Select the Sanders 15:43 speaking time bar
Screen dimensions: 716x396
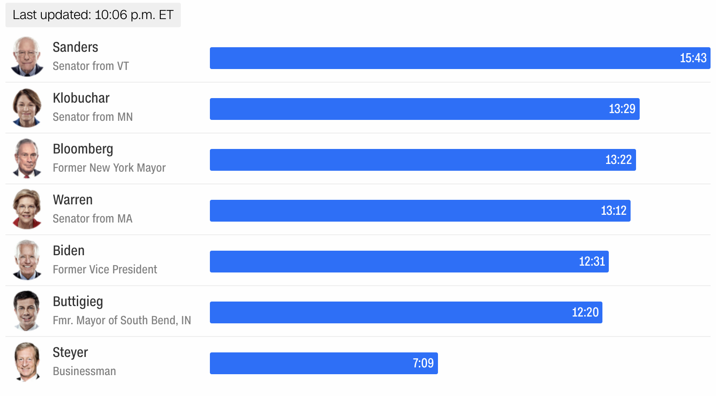coord(460,58)
